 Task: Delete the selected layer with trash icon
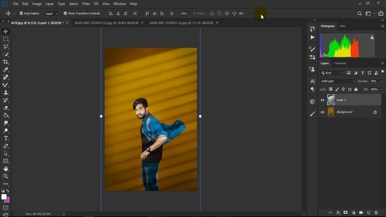click(x=376, y=212)
